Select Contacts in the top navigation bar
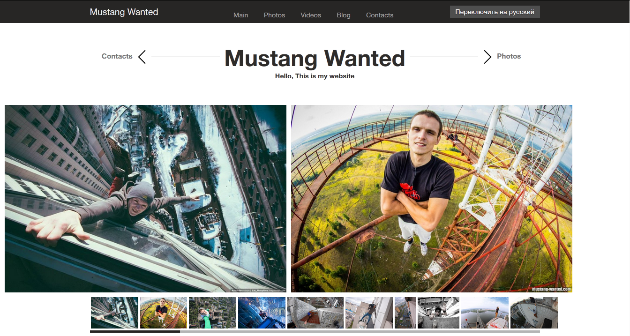This screenshot has height=336, width=630. [380, 15]
